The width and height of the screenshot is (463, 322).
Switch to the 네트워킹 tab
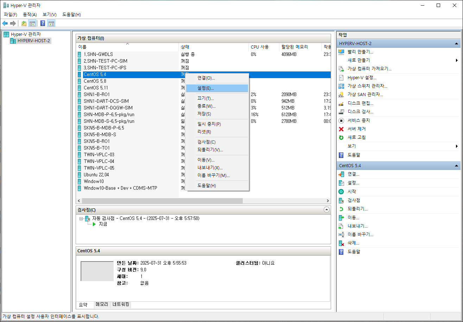coord(121,304)
